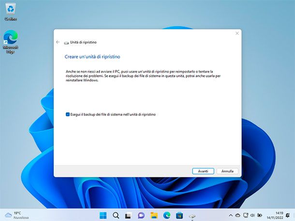Close the Unità di ripristino dialog

click(237, 33)
